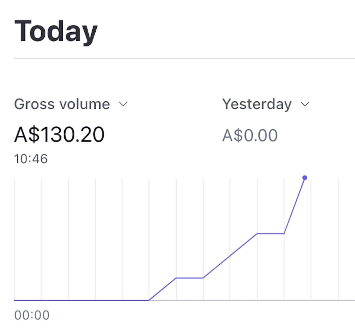Click the second flat plateau of the line
The image size is (355, 333).
pyautogui.click(x=271, y=233)
